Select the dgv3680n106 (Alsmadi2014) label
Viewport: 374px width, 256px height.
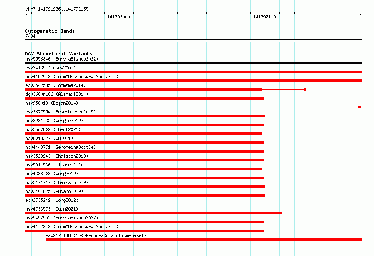[x=57, y=94]
